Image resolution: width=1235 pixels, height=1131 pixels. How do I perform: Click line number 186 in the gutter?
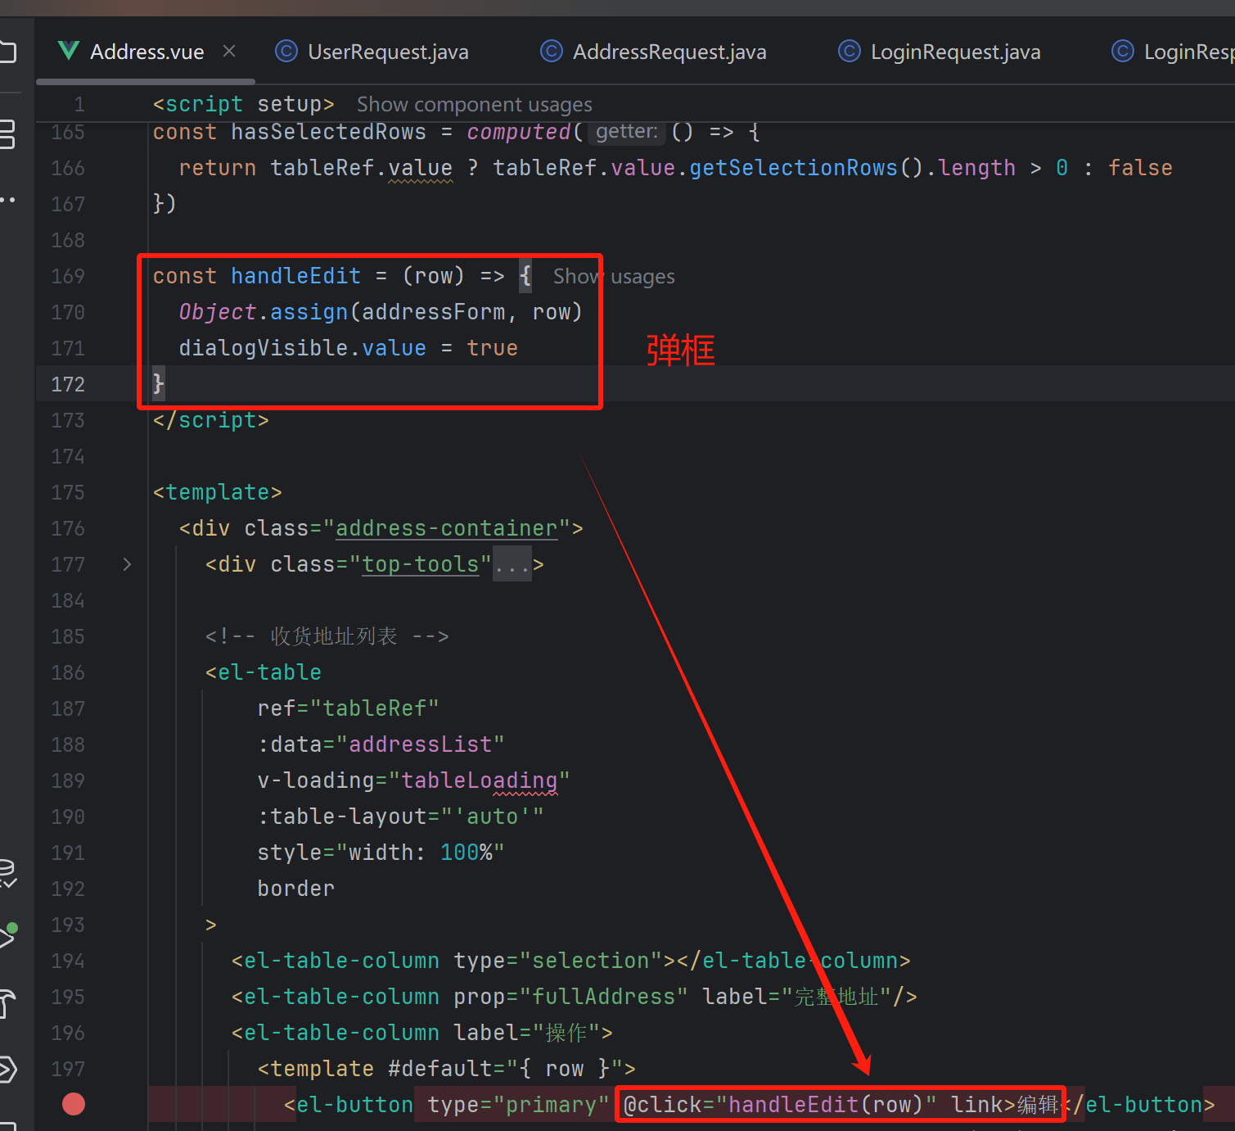[x=68, y=672]
